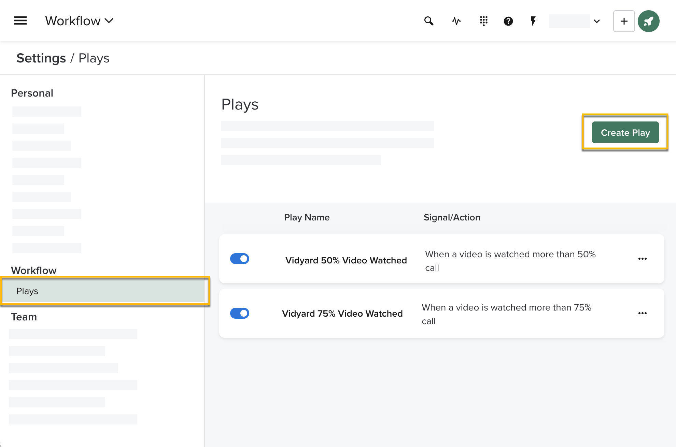Disable the Vidyard 75% Video Watched play
Viewport: 676px width, 447px height.
click(x=240, y=313)
